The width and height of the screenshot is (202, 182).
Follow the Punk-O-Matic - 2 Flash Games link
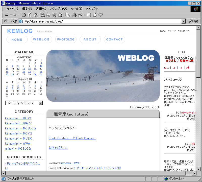[72, 138]
